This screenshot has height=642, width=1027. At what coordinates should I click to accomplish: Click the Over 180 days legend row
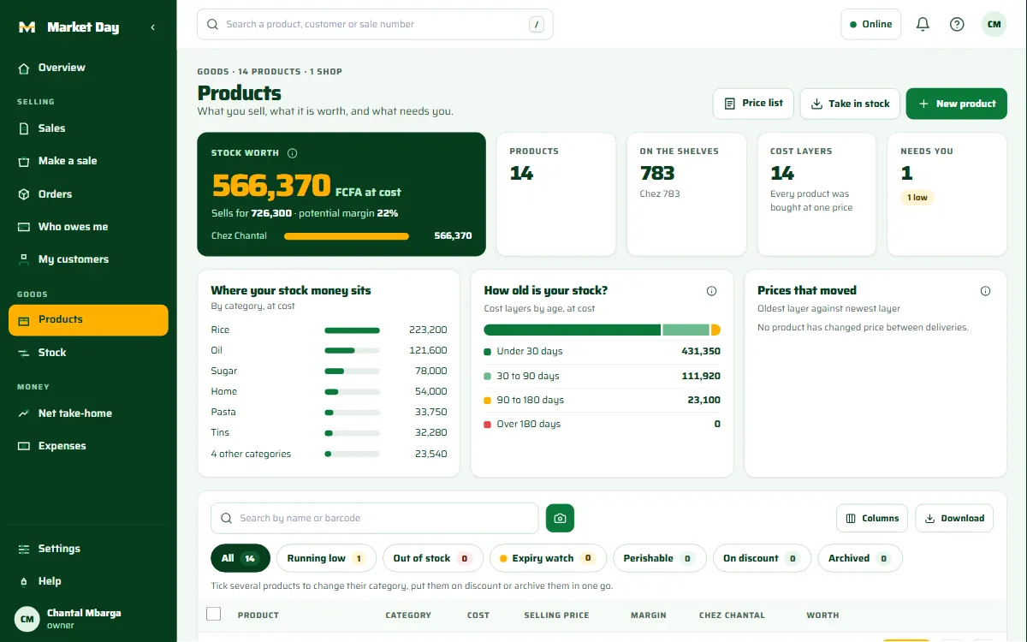602,424
